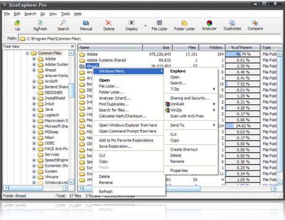This screenshot has height=220, width=285.
Task: Expand the Adobe folder in tree
Action: [x=34, y=59]
